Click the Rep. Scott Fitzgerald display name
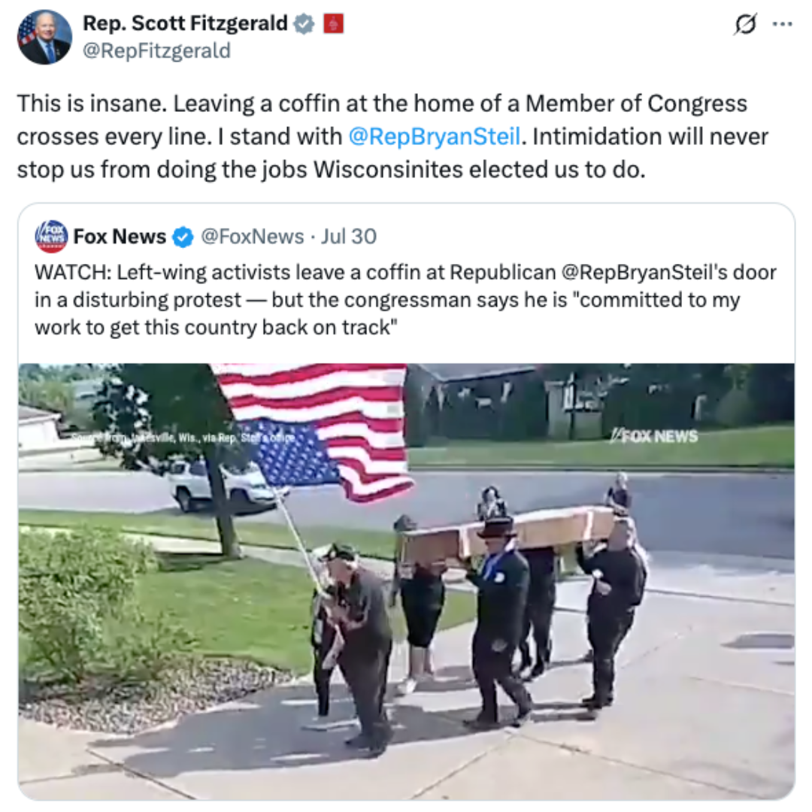 [x=185, y=23]
